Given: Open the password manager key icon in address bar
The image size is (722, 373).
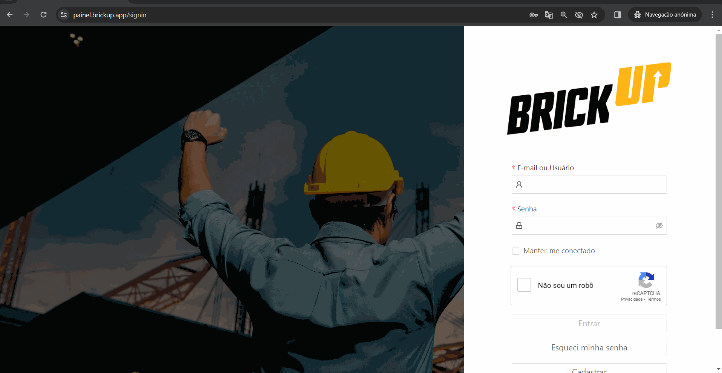Looking at the screenshot, I should (534, 15).
